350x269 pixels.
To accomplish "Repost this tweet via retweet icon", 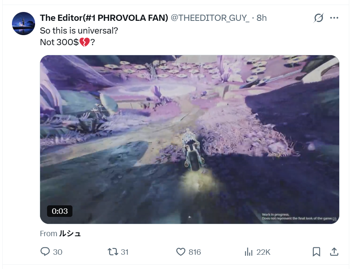I will 113,252.
